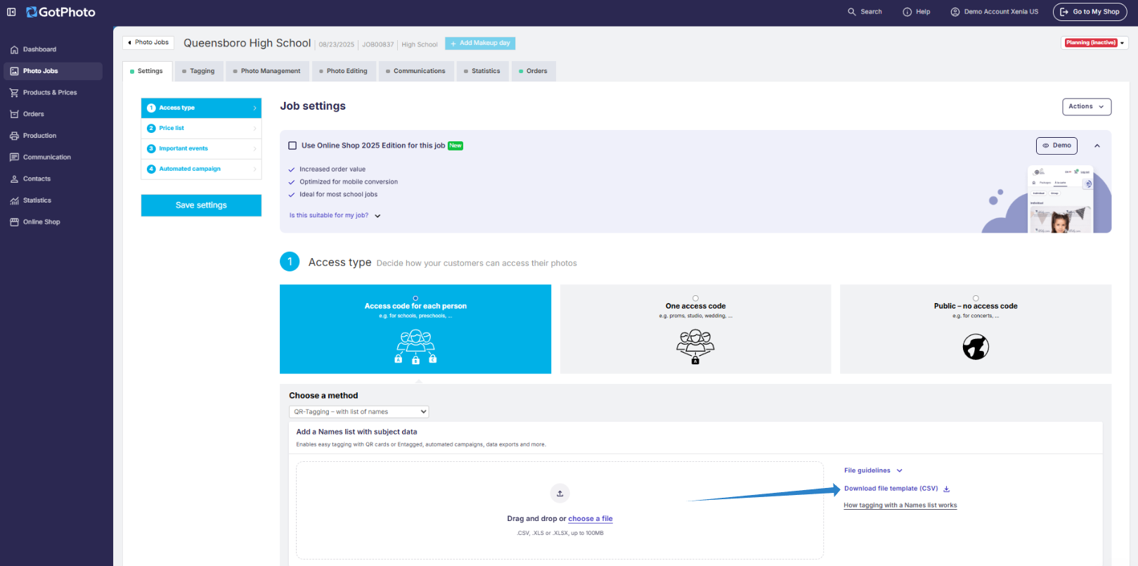Switch to the Orders tab
1138x566 pixels.
[x=534, y=71]
